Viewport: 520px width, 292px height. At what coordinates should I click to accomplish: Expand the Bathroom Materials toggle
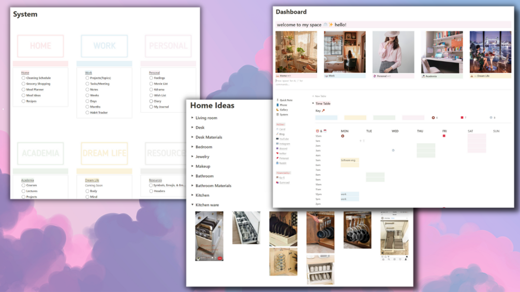(x=192, y=186)
